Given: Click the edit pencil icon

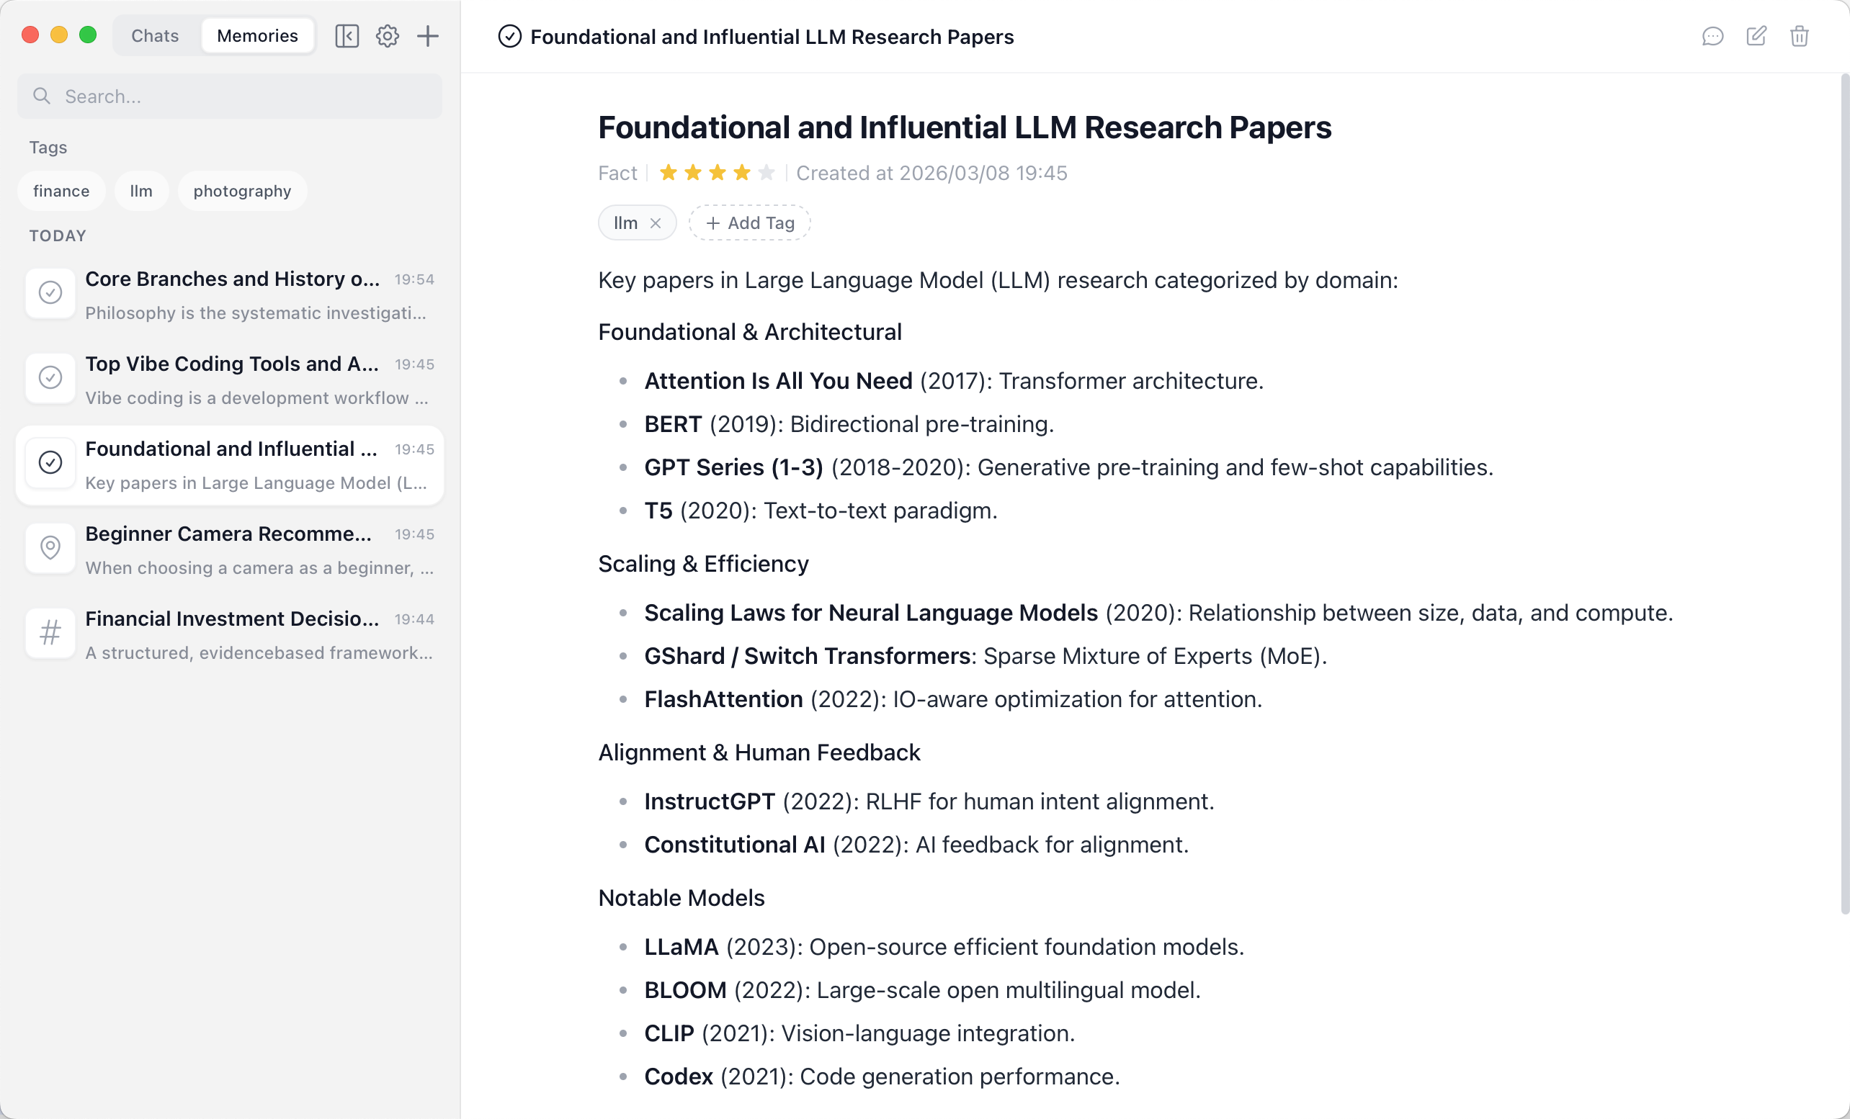Looking at the screenshot, I should pos(1756,36).
